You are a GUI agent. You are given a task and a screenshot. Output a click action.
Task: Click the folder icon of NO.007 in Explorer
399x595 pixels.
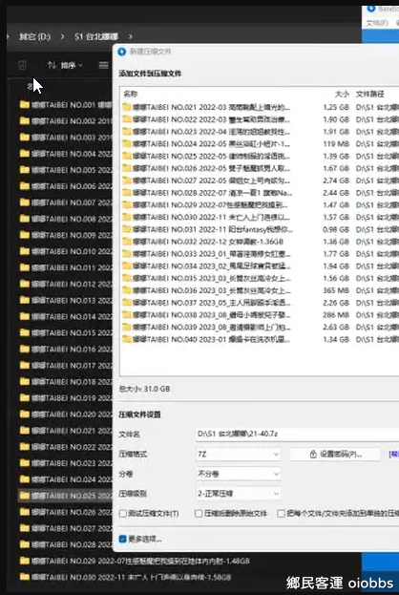[25, 202]
